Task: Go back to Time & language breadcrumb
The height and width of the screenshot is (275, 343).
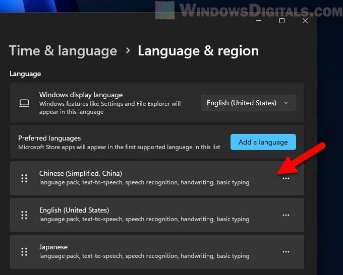Action: (x=63, y=51)
